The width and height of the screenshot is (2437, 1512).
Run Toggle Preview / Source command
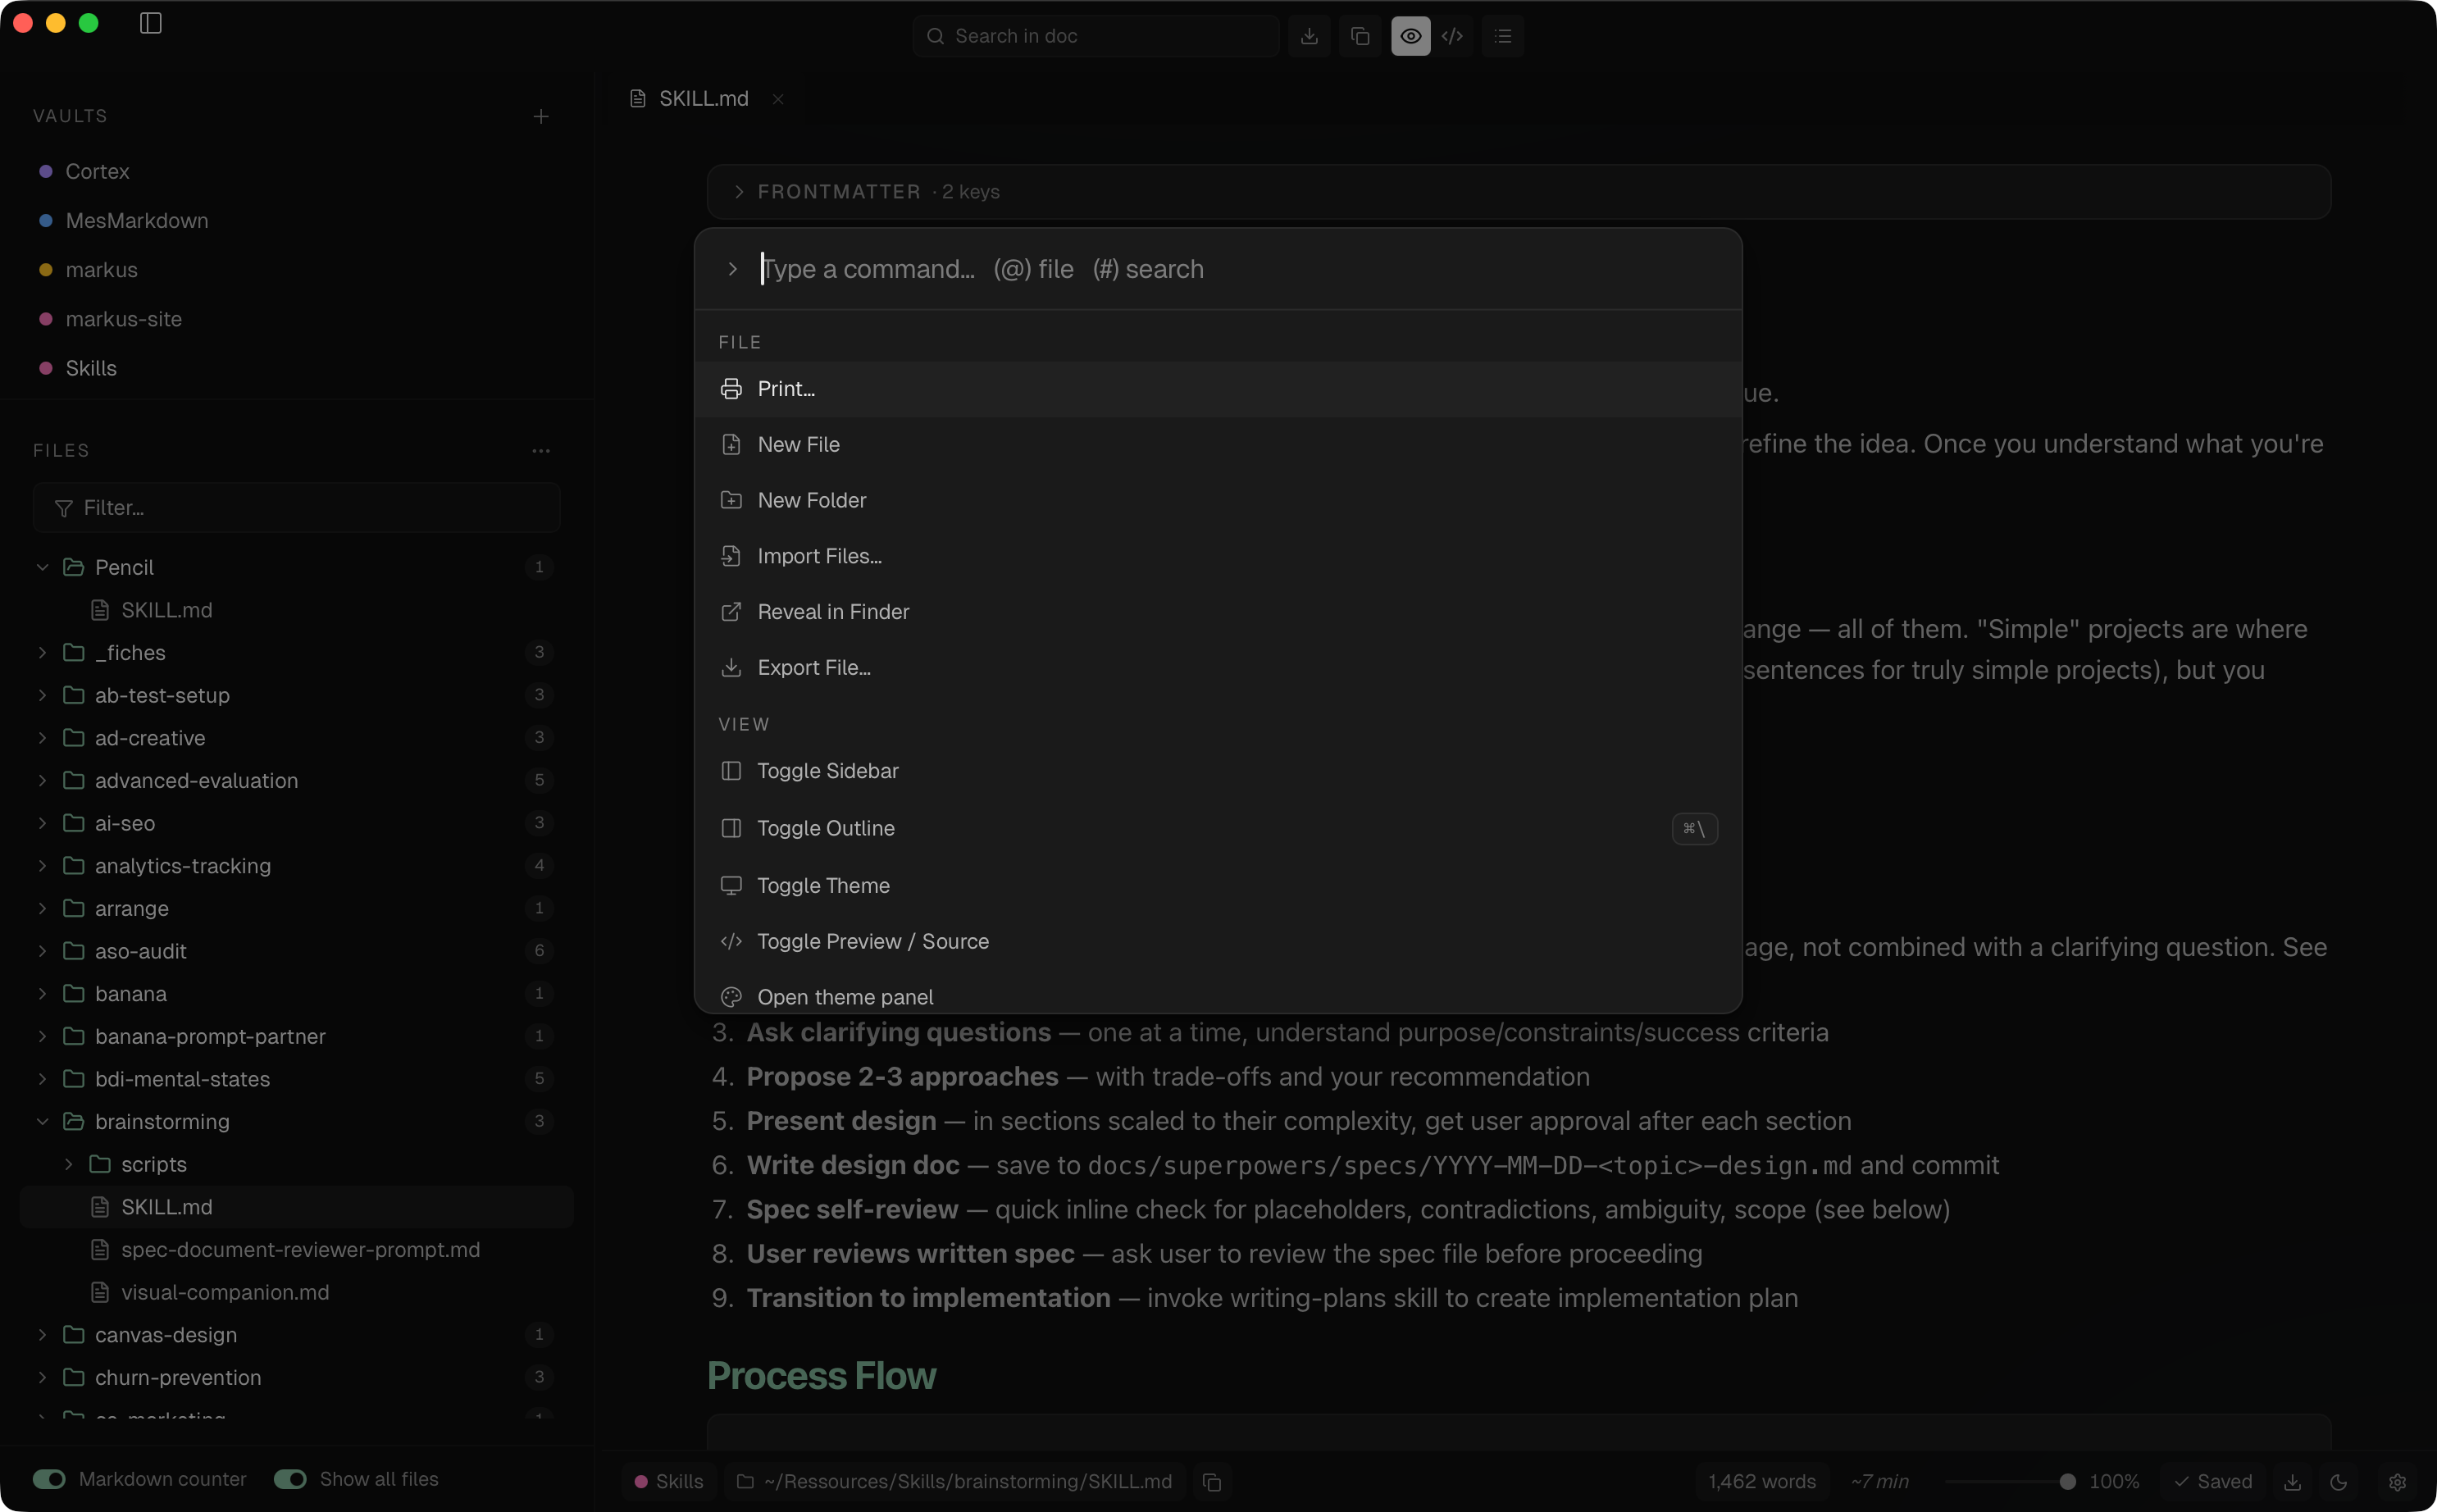point(1218,942)
